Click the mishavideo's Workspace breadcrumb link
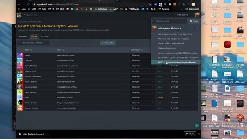The image size is (247, 139). [30, 22]
